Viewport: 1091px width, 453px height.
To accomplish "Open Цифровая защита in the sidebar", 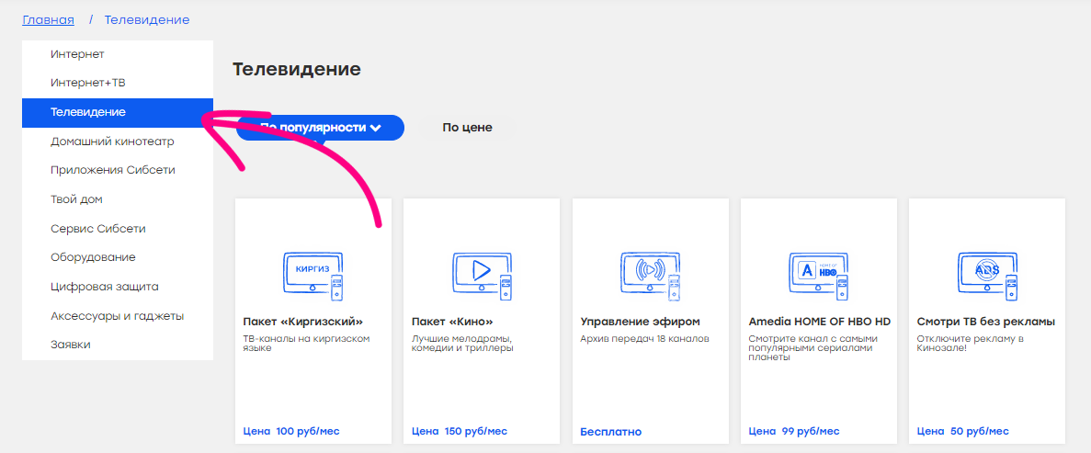I will (118, 287).
